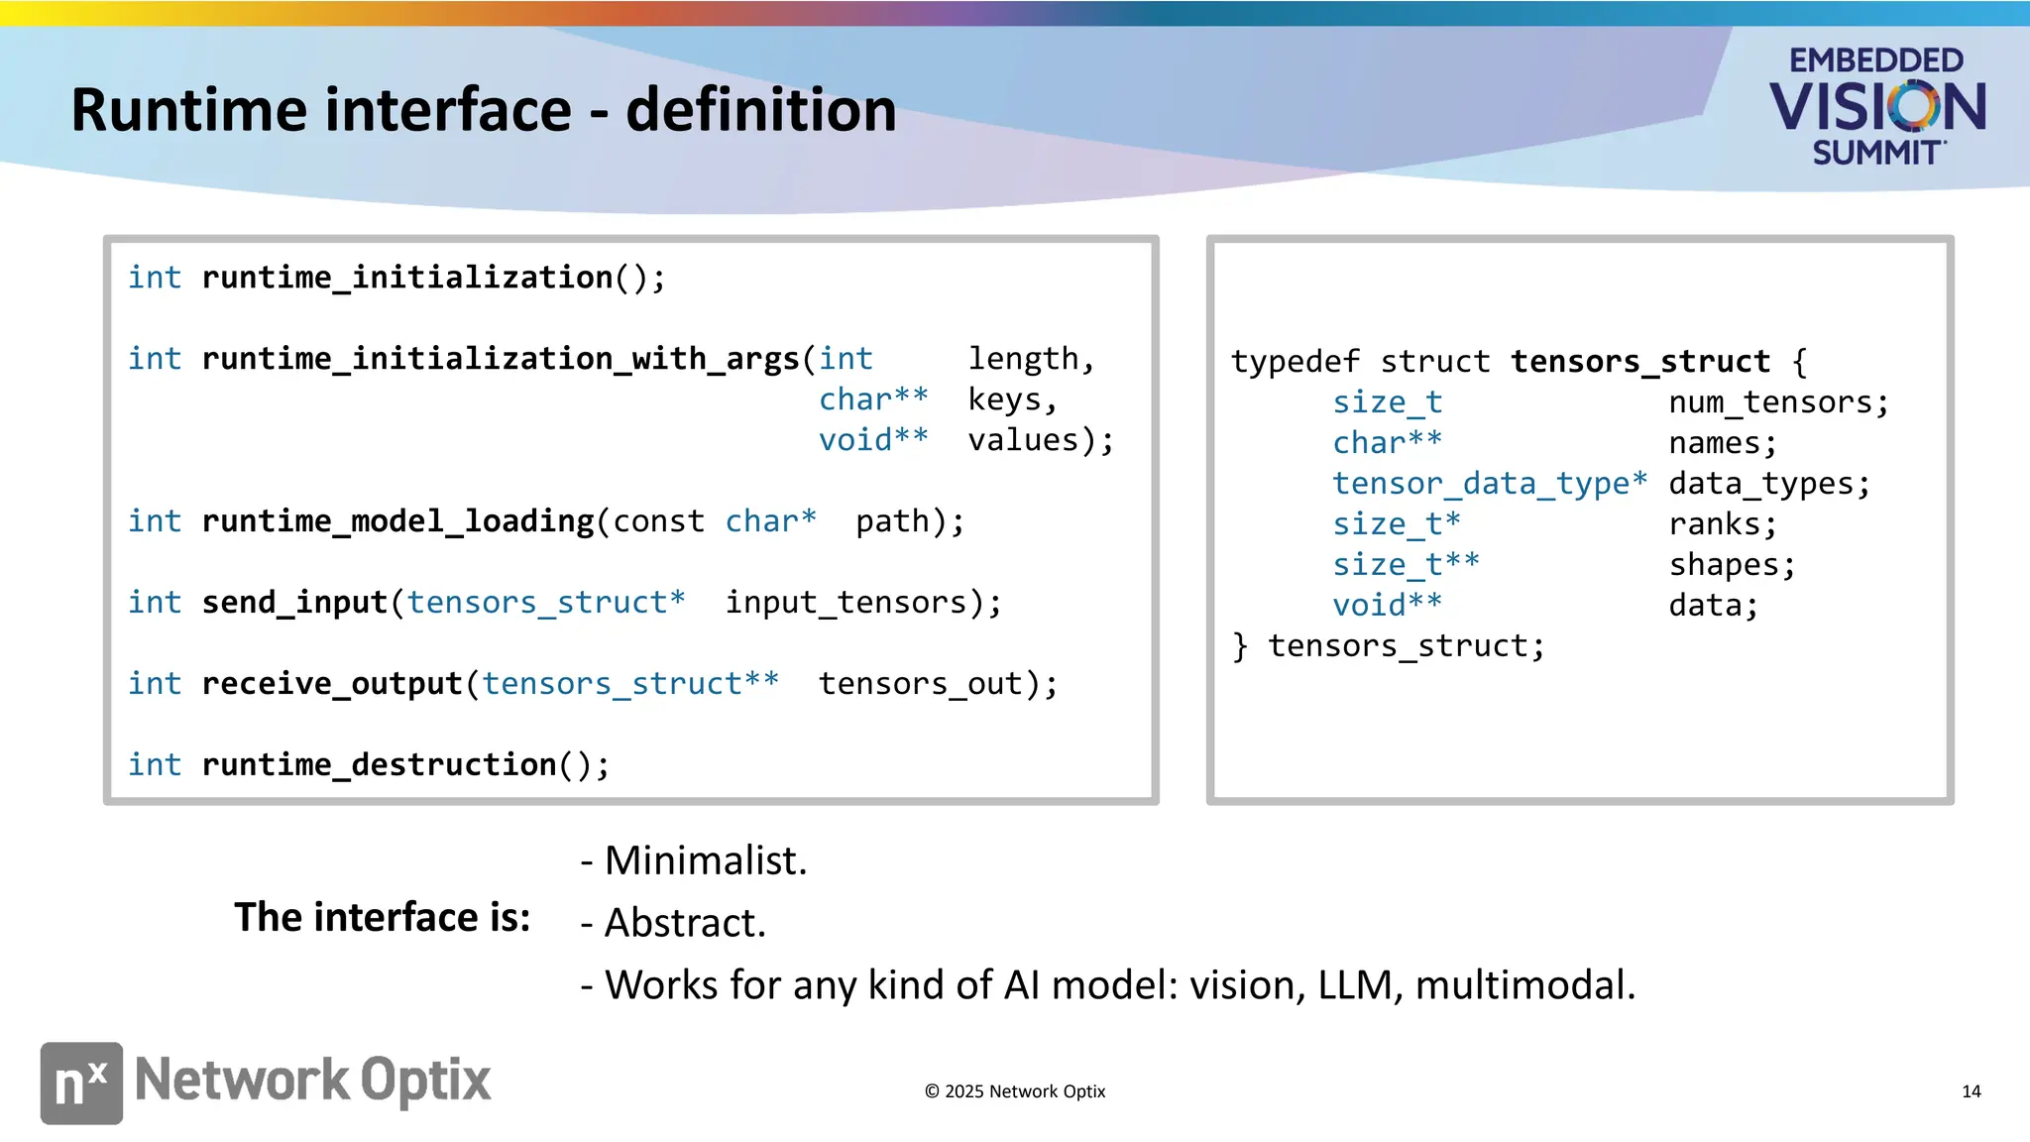The width and height of the screenshot is (2030, 1142).
Task: Click the 'values);' parameter text
Action: [1041, 440]
